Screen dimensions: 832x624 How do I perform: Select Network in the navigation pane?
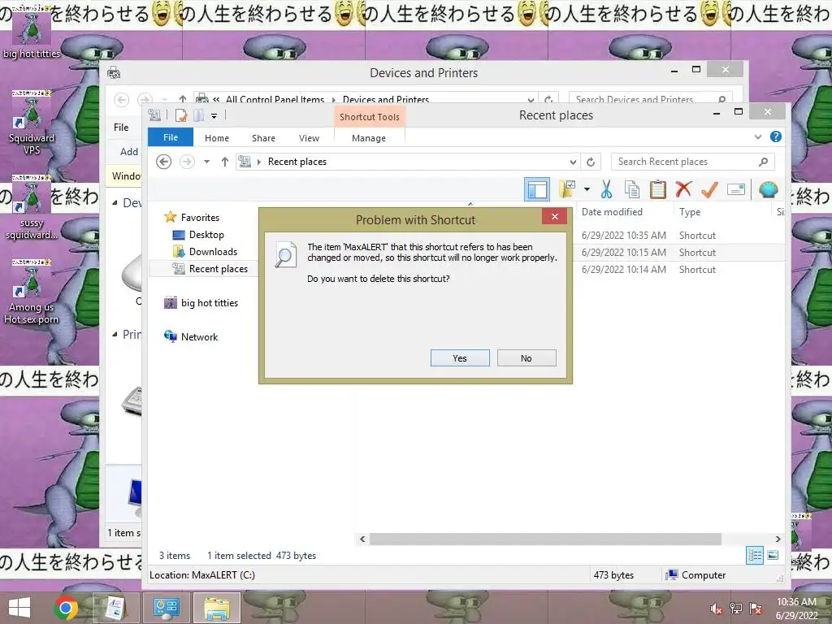[199, 337]
